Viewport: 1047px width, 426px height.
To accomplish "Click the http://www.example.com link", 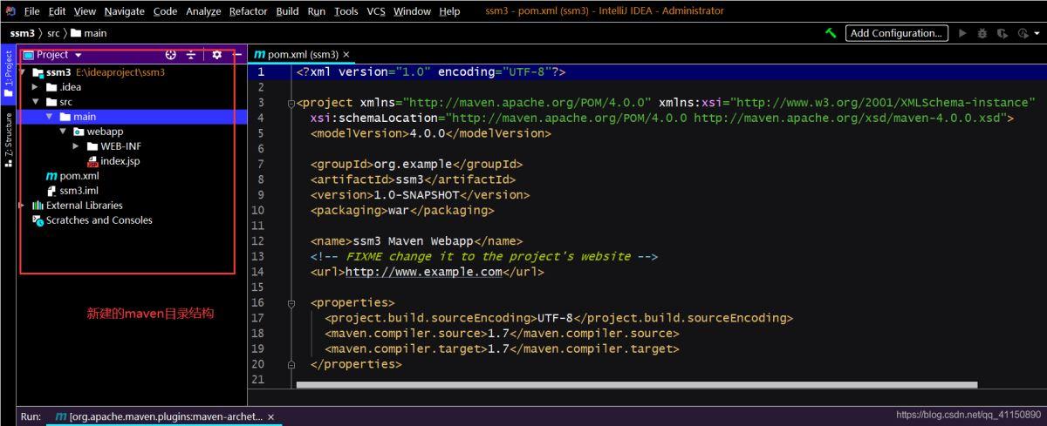I will [x=423, y=272].
